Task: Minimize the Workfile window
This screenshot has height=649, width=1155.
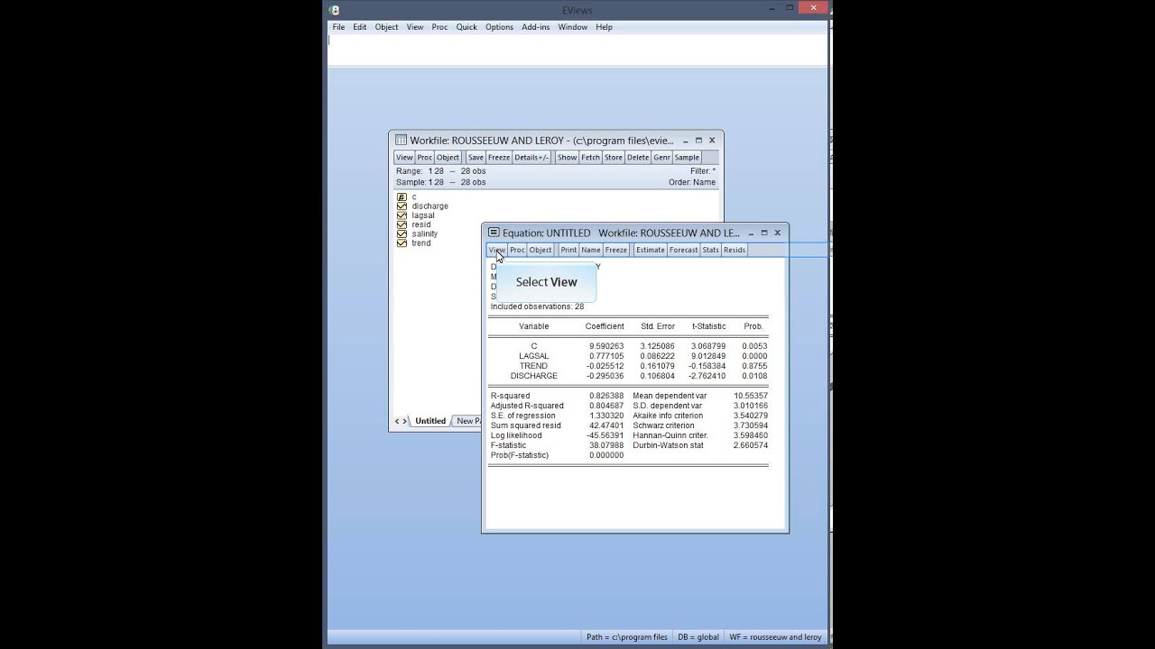Action: [x=685, y=141]
